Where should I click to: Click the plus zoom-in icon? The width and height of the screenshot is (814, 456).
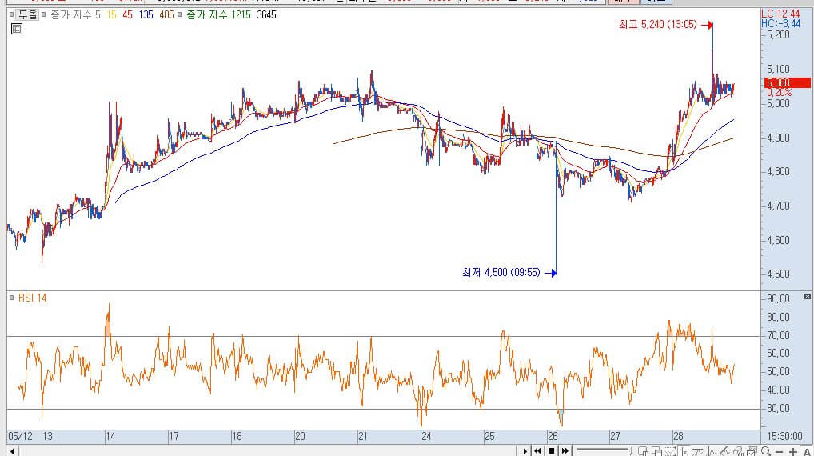coord(793,452)
